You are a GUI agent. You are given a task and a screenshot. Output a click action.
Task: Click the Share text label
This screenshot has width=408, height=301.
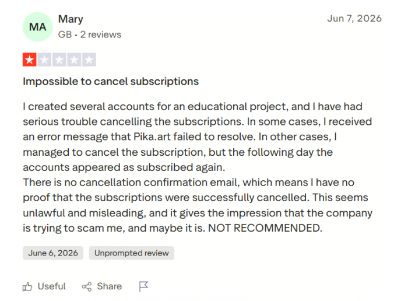click(x=110, y=286)
